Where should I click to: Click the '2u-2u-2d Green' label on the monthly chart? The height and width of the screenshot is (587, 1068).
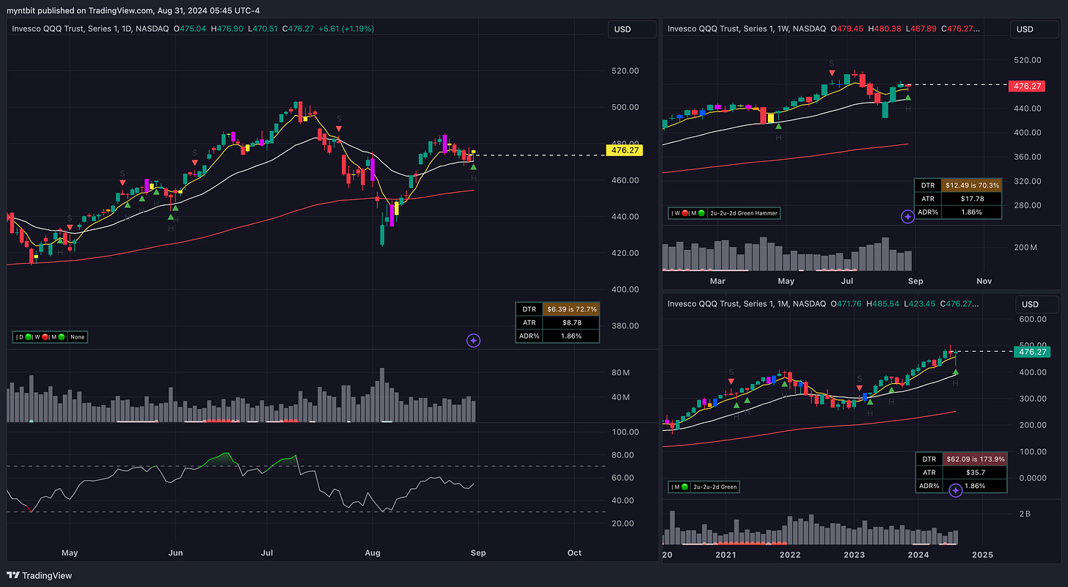coord(717,487)
